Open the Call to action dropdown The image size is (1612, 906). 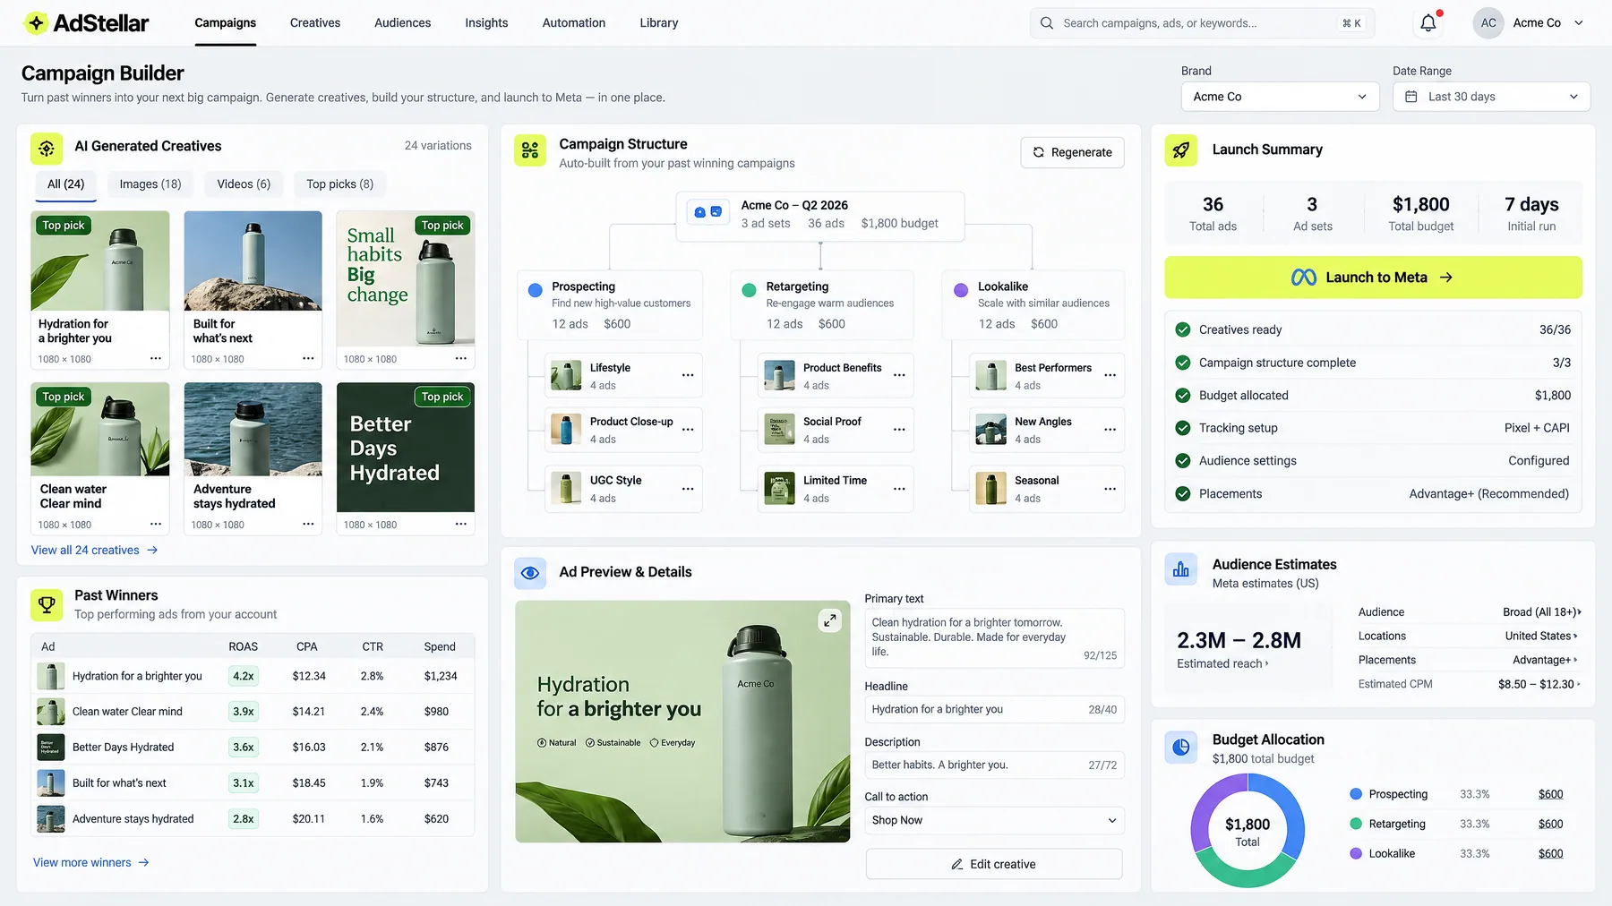tap(994, 820)
